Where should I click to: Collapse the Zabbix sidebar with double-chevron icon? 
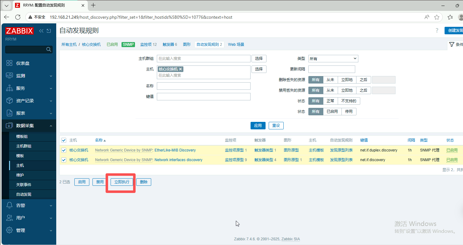point(41,31)
